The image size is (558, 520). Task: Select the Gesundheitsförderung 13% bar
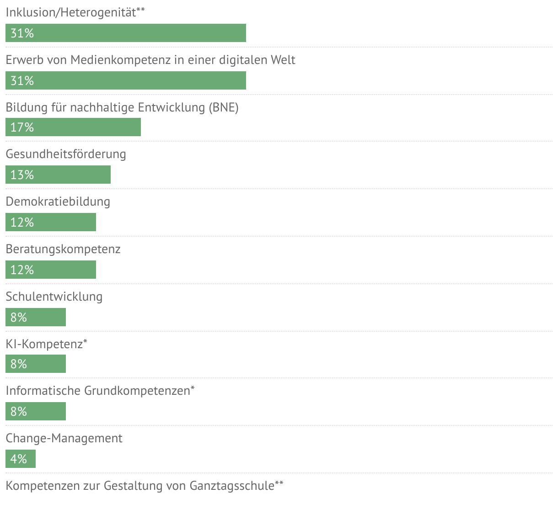[x=58, y=175]
